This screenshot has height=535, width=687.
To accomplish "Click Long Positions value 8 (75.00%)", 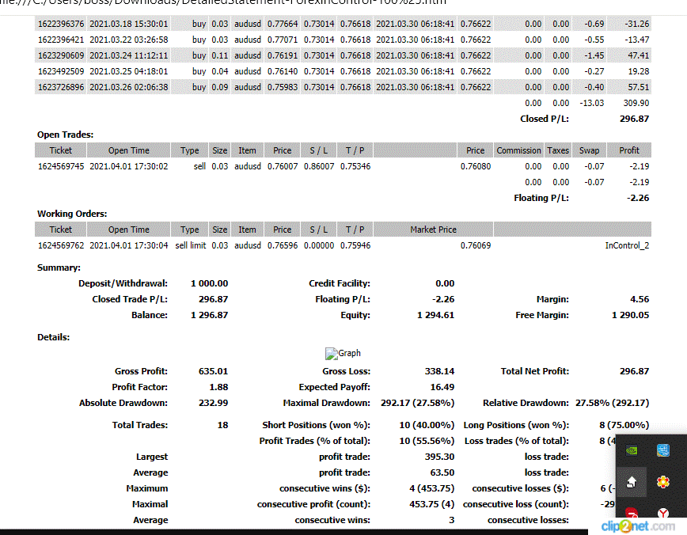I will coord(624,425).
